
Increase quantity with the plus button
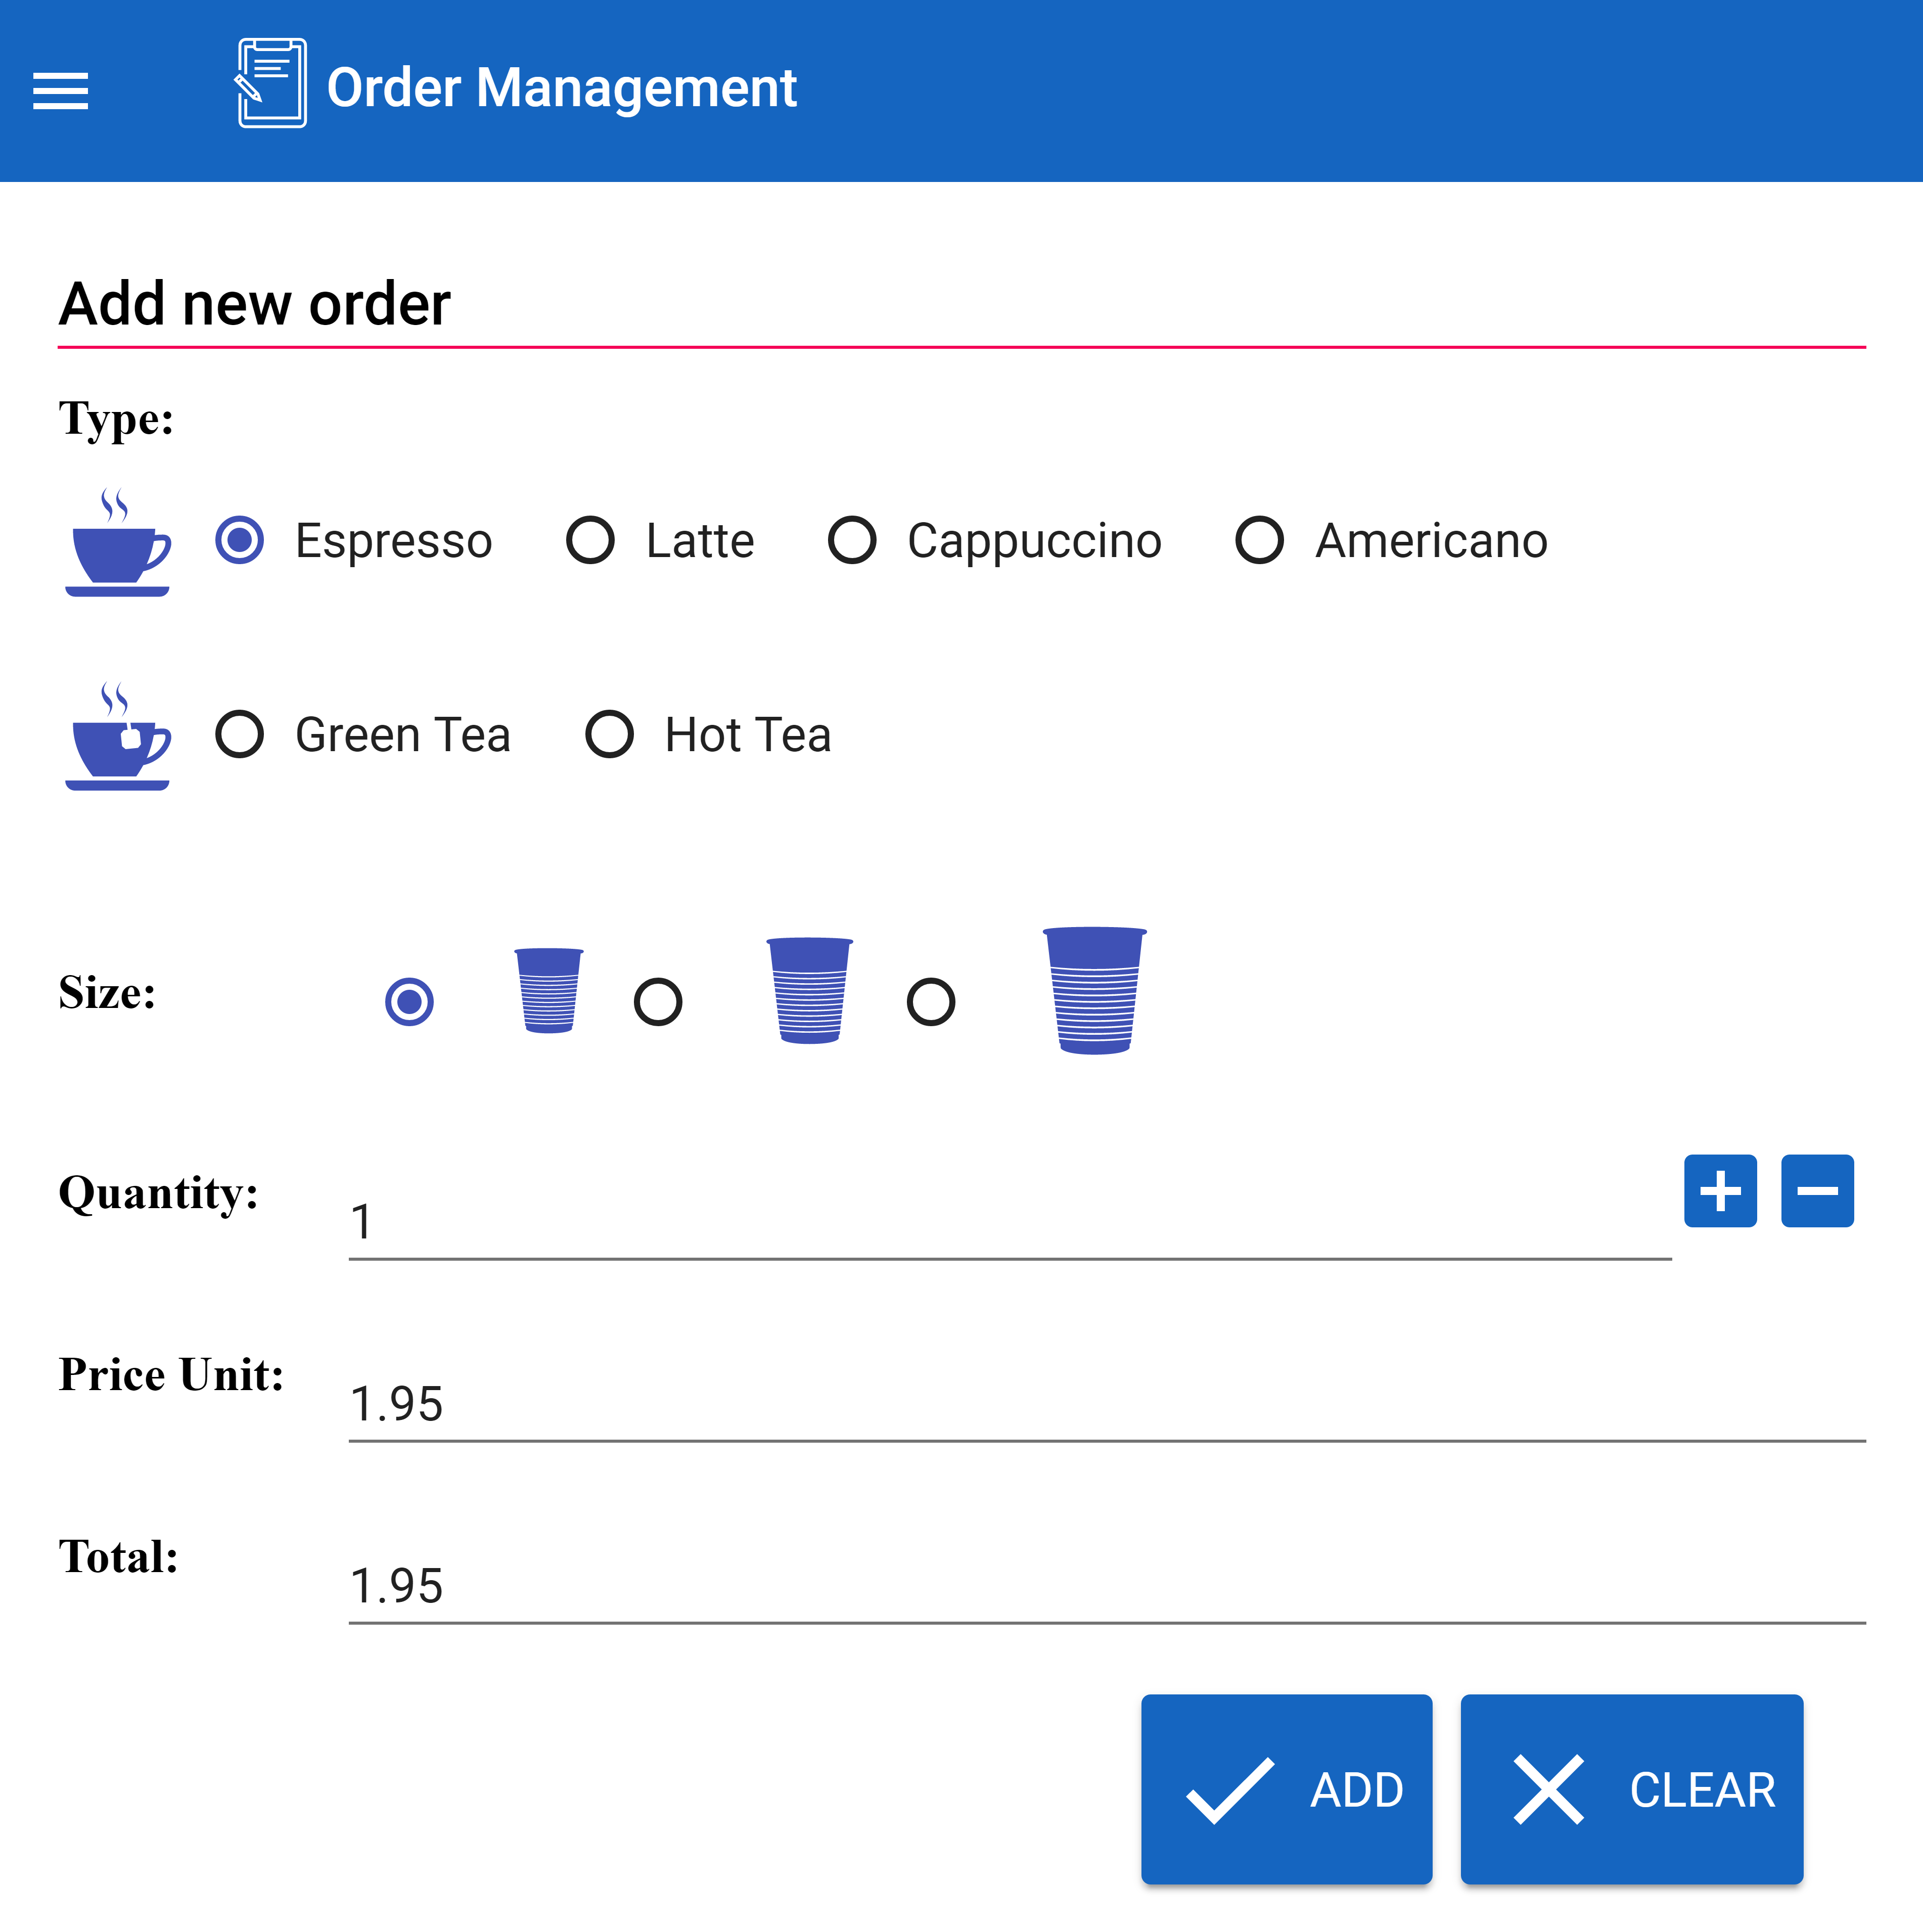(x=1720, y=1190)
